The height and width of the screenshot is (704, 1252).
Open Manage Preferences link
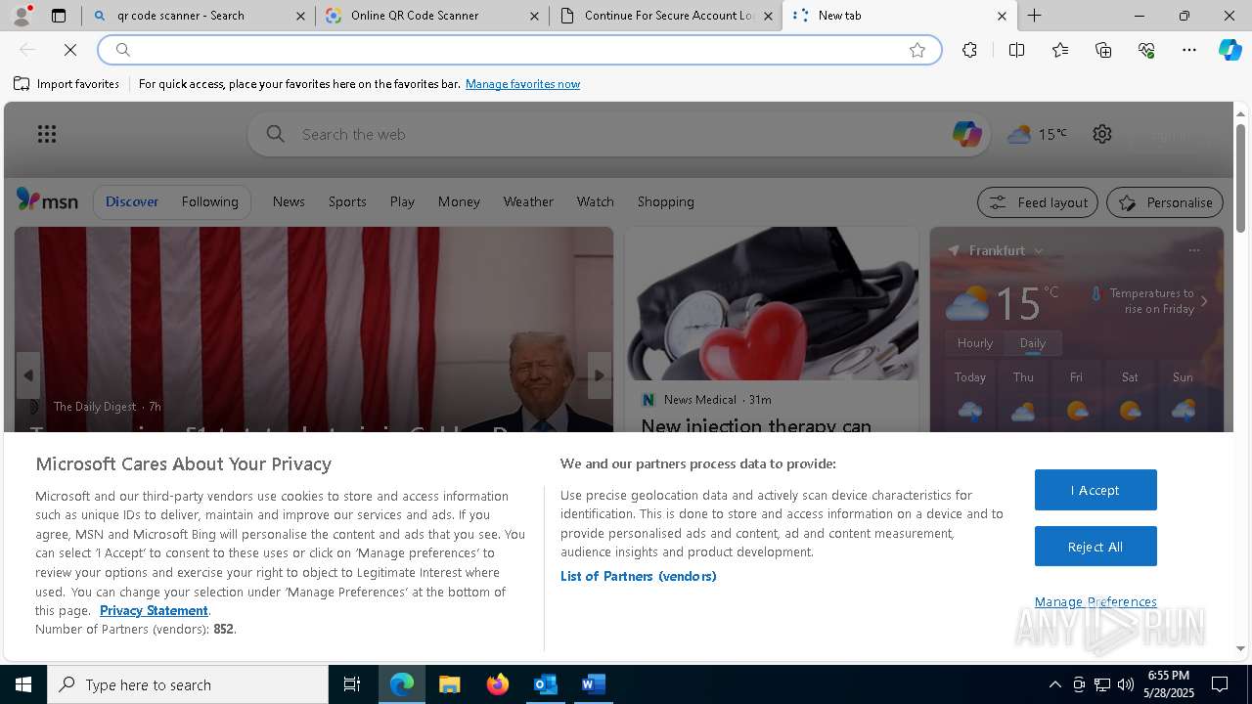(x=1095, y=601)
